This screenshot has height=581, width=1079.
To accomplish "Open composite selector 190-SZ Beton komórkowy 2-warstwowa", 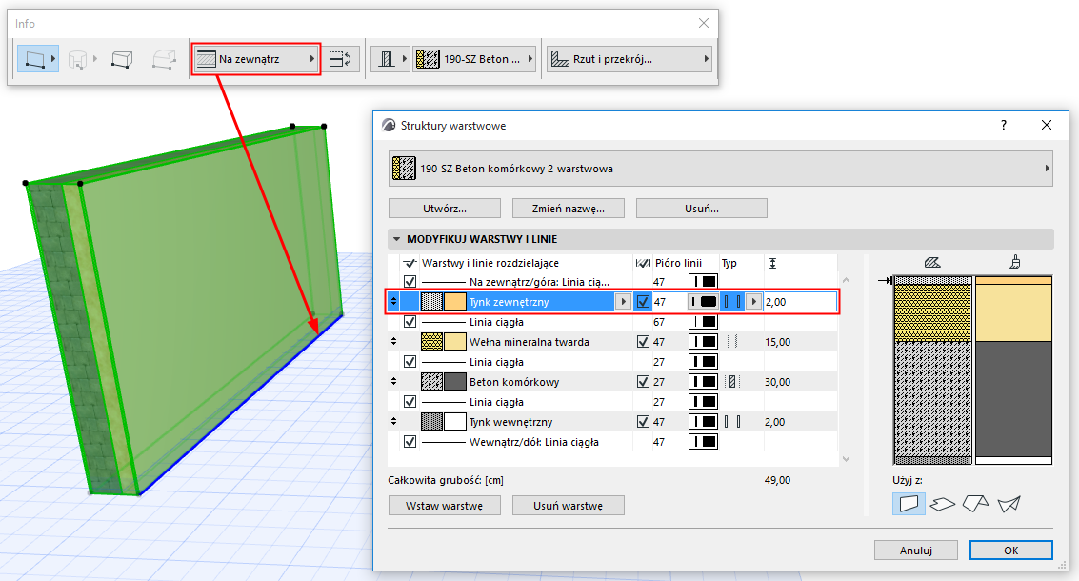I will 721,169.
